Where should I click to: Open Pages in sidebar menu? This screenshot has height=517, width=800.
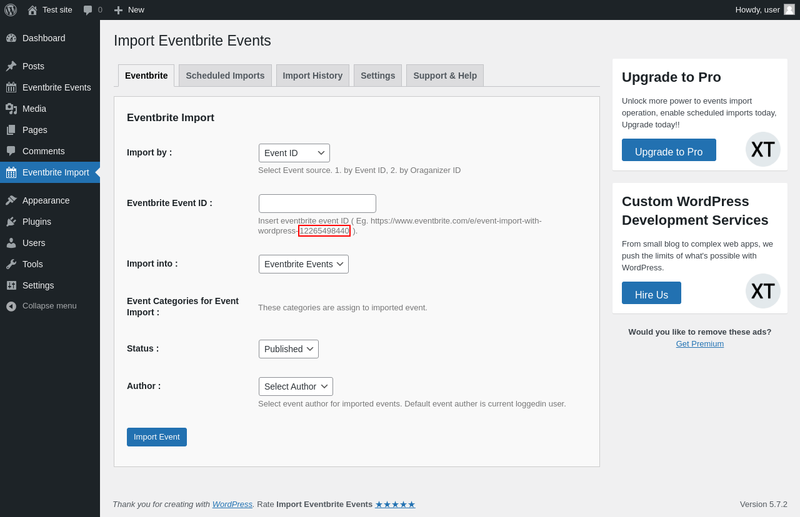point(50,130)
